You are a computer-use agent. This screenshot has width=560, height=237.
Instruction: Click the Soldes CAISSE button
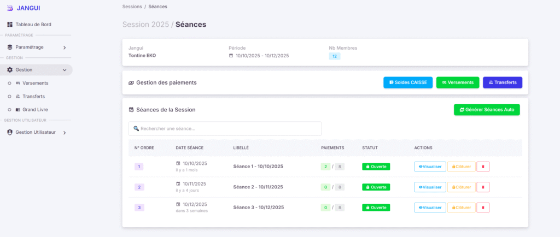click(408, 82)
